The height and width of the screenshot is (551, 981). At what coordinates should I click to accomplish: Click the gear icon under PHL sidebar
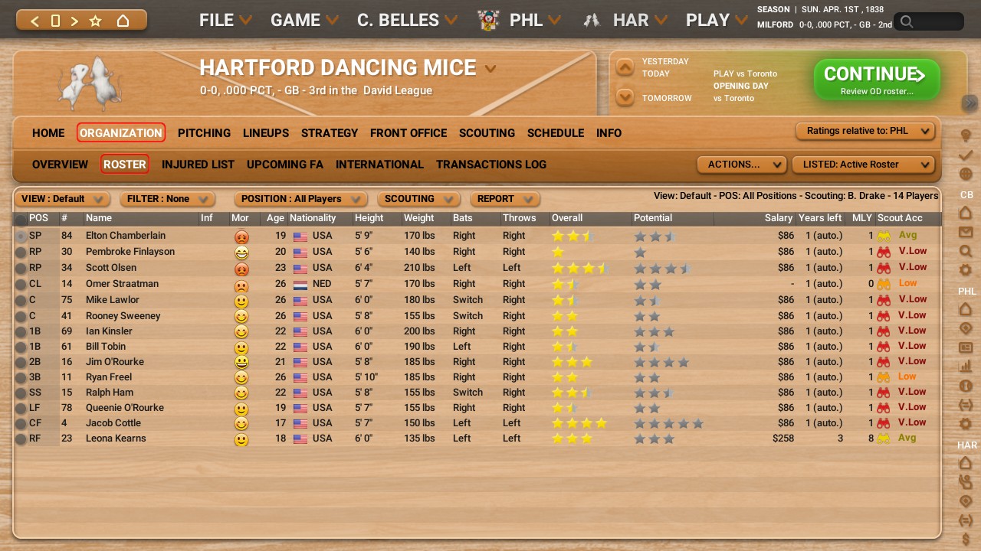966,424
